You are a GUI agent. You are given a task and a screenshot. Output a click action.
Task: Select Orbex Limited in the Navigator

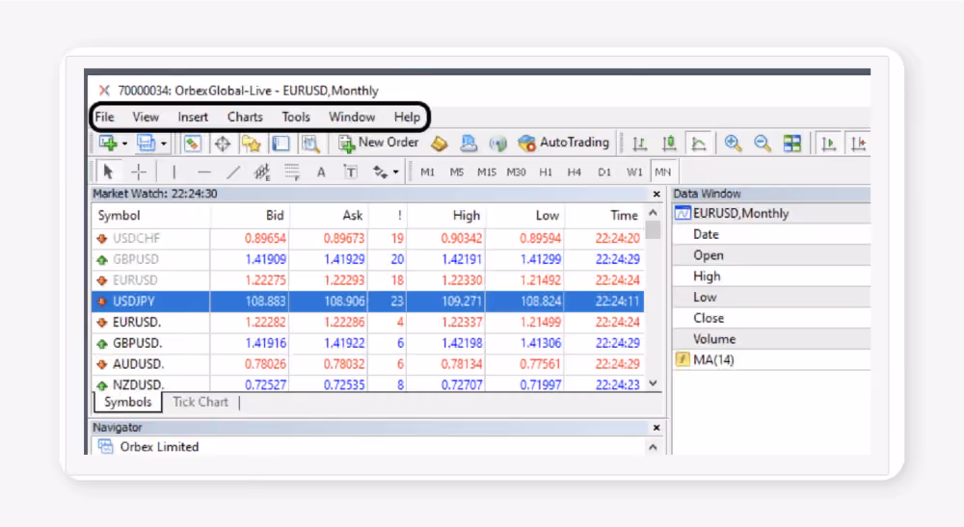(159, 446)
